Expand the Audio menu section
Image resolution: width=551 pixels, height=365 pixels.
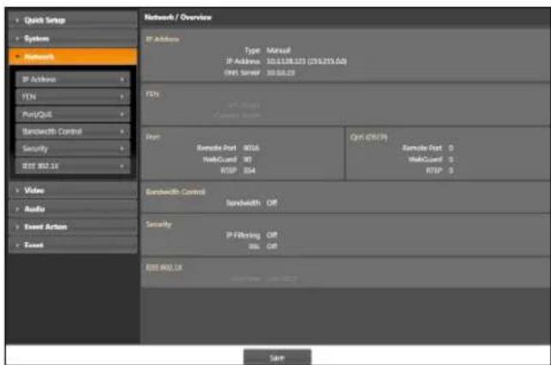73,209
